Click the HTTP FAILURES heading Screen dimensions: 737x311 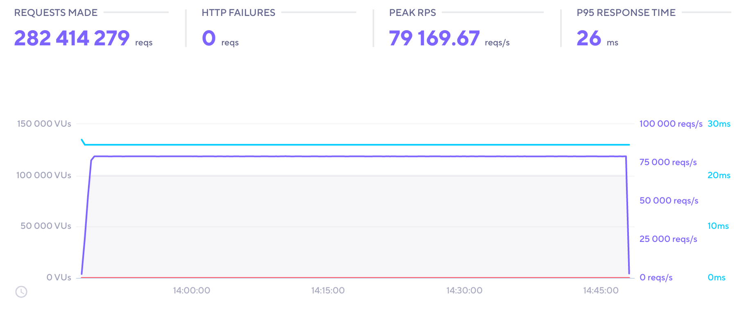click(x=238, y=13)
